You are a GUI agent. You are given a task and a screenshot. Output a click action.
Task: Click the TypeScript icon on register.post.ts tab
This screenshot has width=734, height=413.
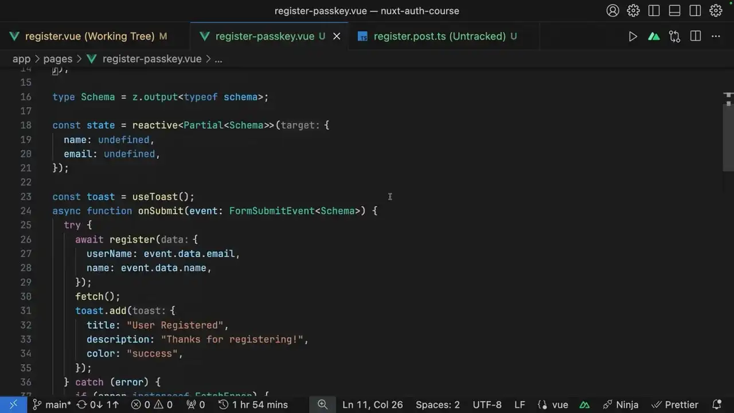click(x=362, y=36)
